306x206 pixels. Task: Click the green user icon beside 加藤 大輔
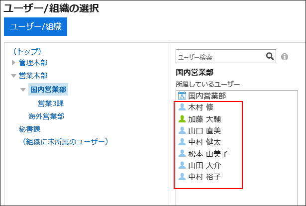tap(182, 119)
